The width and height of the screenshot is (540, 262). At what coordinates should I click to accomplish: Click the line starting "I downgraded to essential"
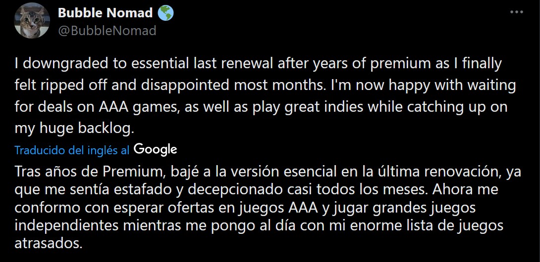[x=258, y=64]
